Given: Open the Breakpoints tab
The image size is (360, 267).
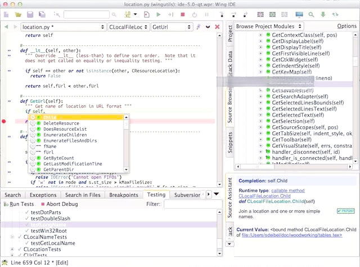Looking at the screenshot, I should pos(124,195).
